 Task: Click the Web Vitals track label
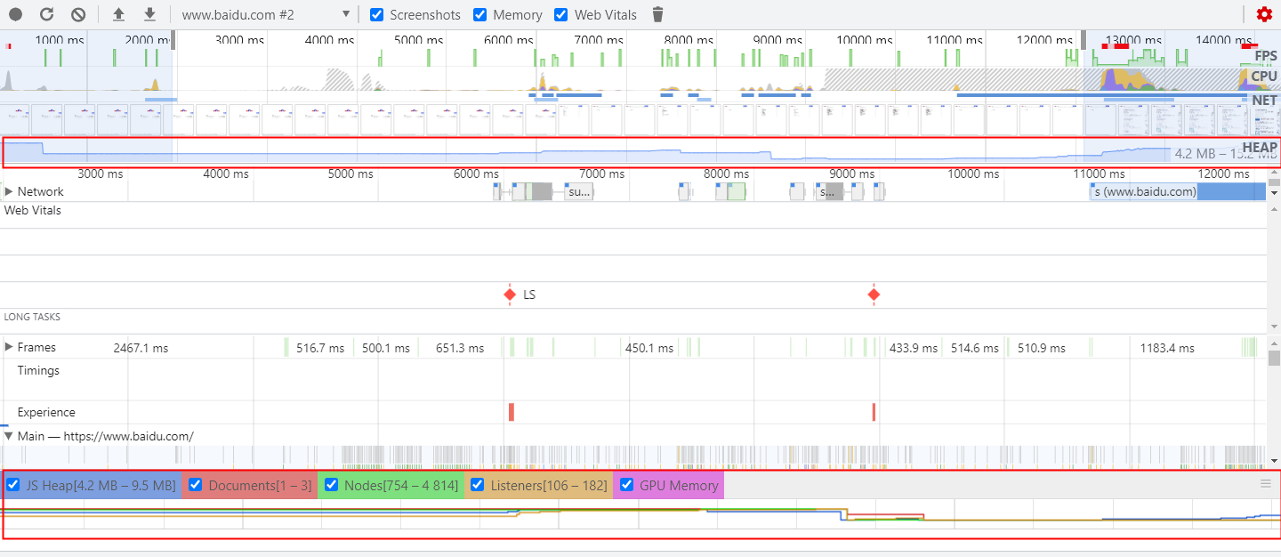point(33,210)
